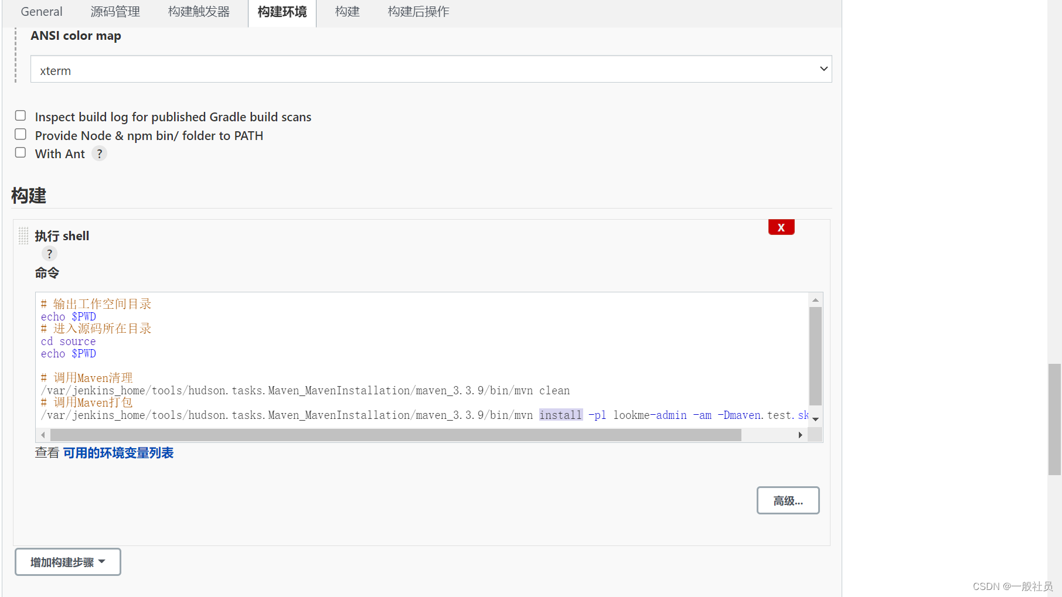
Task: Click the command box scroll right arrow
Action: coord(800,435)
